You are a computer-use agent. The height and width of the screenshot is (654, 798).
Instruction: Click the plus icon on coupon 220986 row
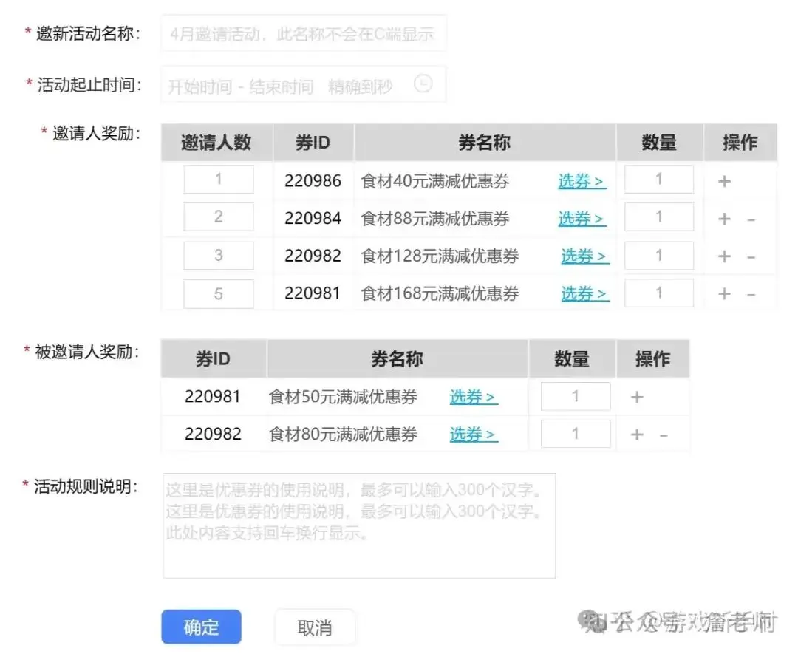pos(723,180)
